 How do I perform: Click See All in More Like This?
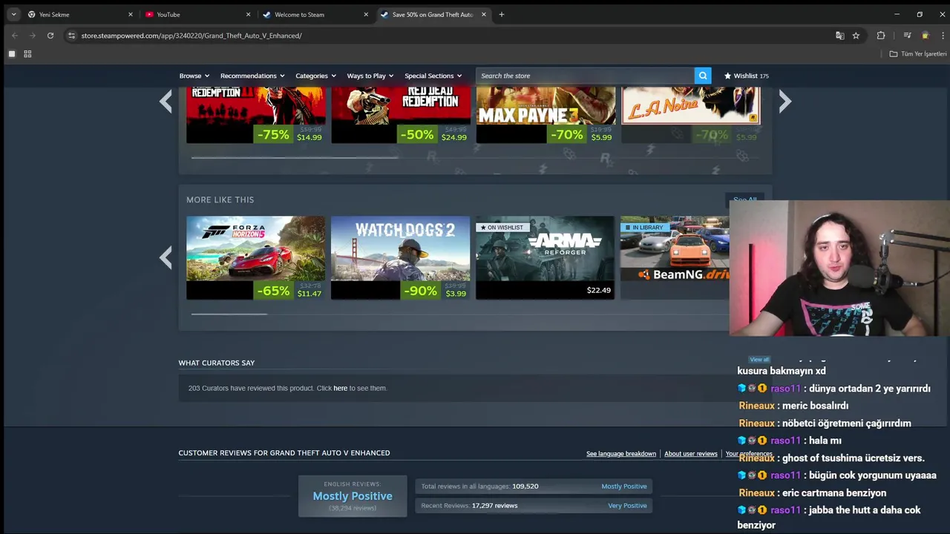tap(744, 200)
